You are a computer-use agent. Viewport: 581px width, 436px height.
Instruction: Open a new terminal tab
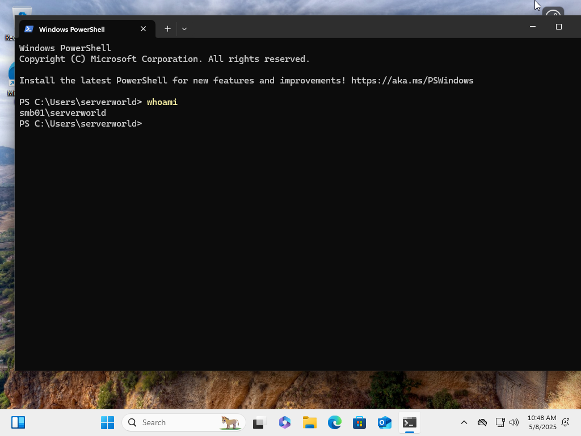tap(167, 29)
